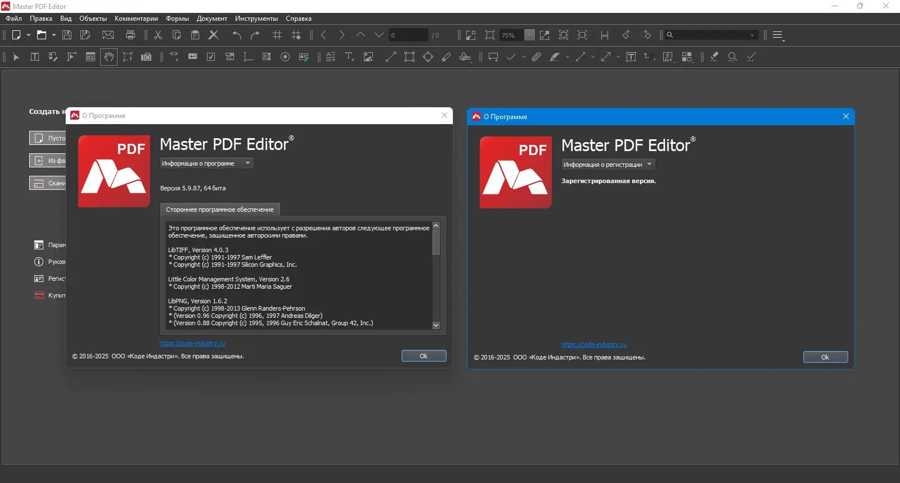The width and height of the screenshot is (900, 483).
Task: Select the Insert Image tool icon
Action: [368, 57]
